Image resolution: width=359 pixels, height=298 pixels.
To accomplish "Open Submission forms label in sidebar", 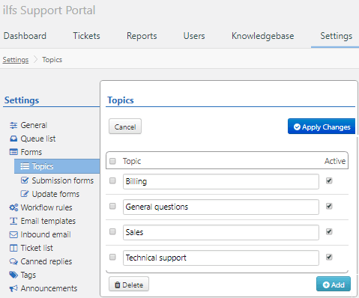I will [x=63, y=180].
